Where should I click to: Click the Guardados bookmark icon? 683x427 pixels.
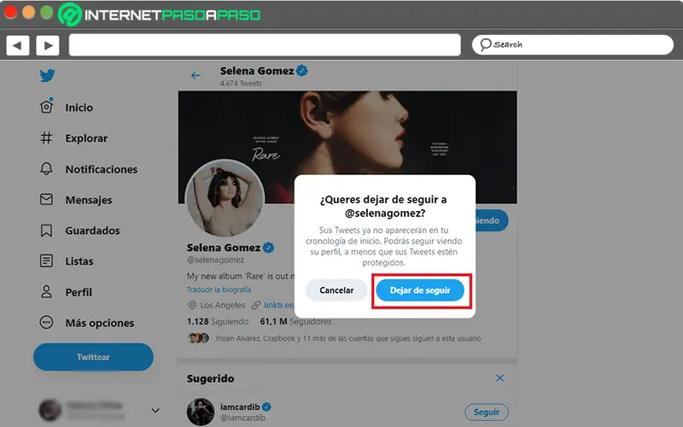[48, 231]
